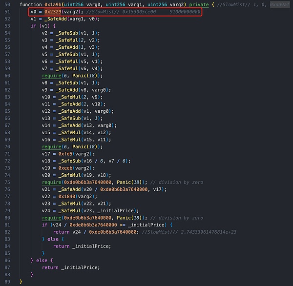Click the return _initialPrice statement on line 87
Viewport: 293px width, 286px height.
tap(71, 268)
